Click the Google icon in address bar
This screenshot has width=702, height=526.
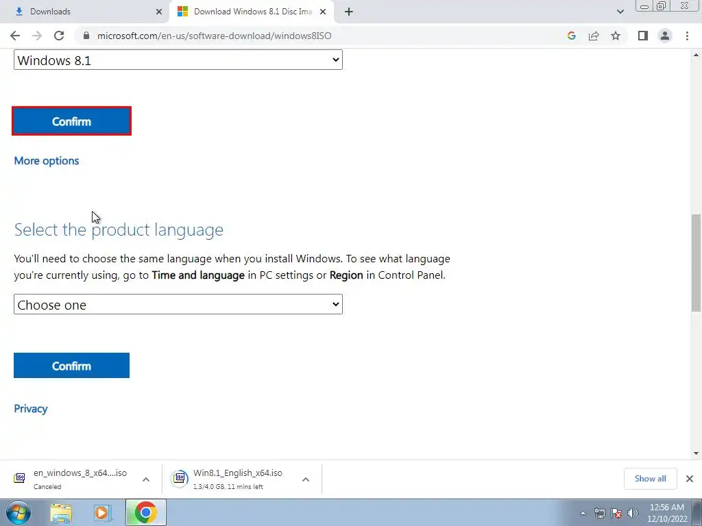click(x=571, y=36)
